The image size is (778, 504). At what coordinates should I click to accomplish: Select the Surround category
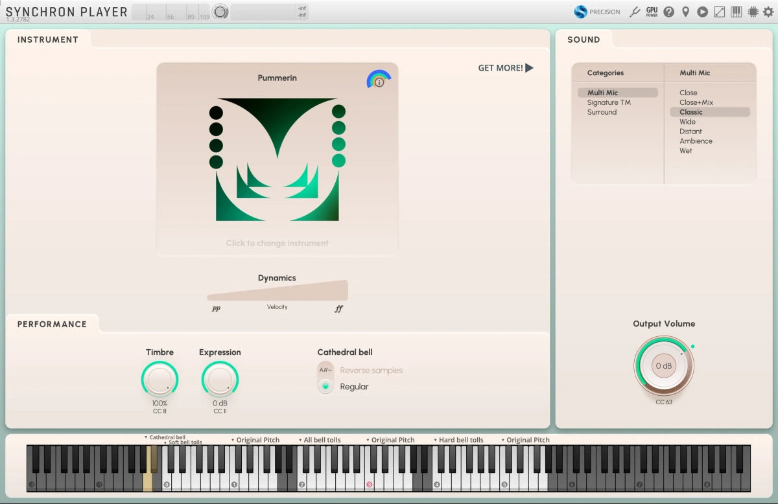602,112
